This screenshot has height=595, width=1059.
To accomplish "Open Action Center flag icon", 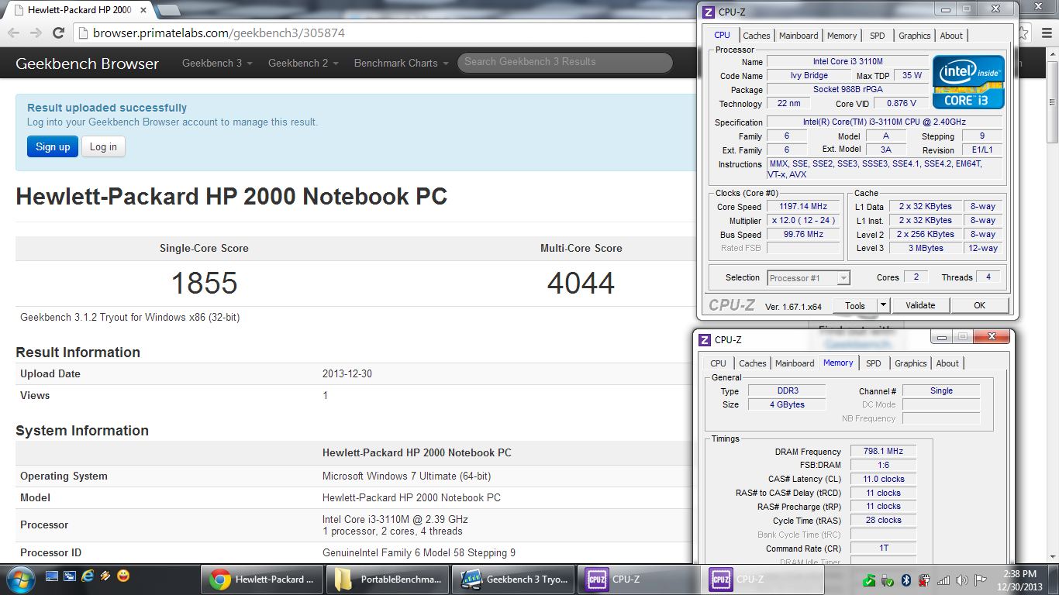I will [981, 580].
